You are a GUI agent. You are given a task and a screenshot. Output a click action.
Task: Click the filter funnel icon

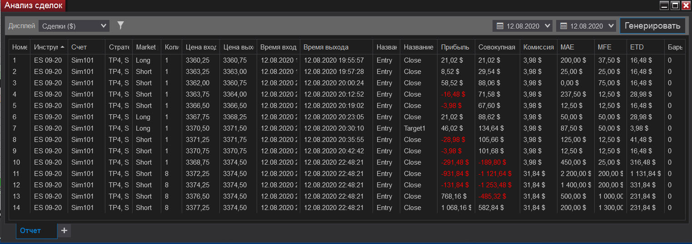click(120, 25)
